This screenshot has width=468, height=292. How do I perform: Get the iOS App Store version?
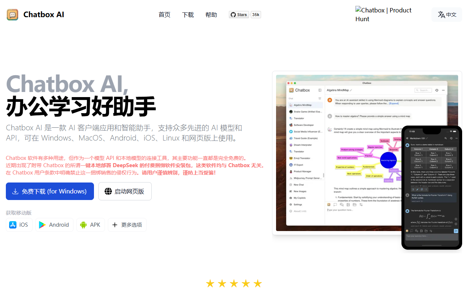click(x=19, y=225)
